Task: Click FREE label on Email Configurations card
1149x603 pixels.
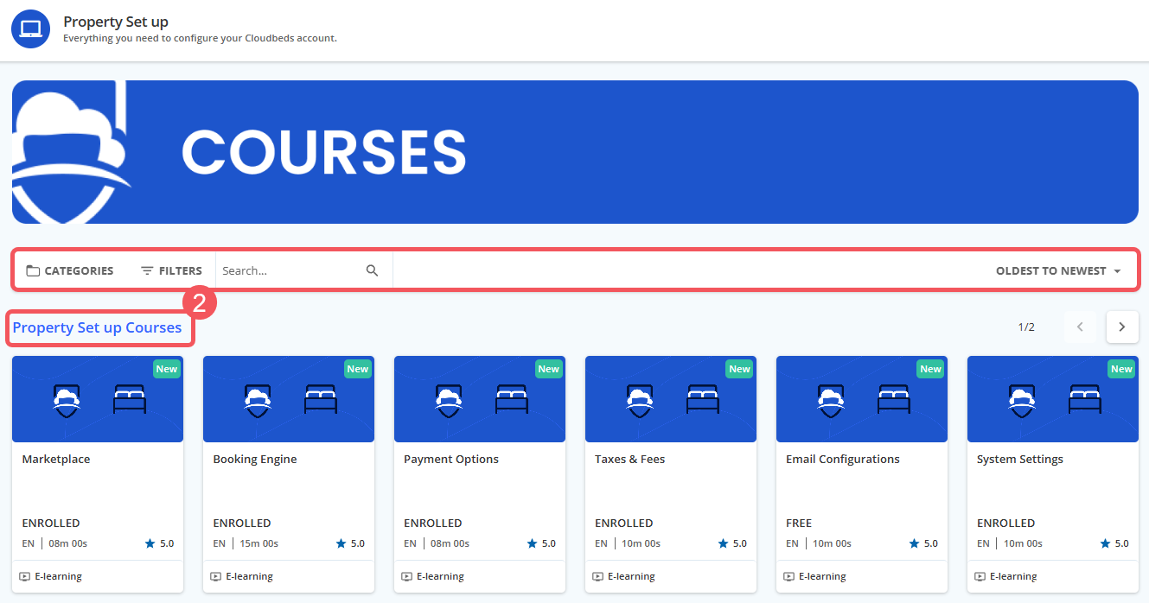Action: coord(799,523)
